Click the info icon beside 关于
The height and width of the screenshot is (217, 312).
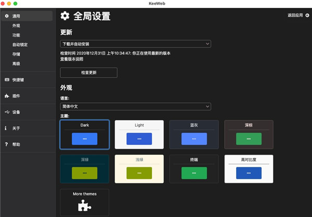click(6, 128)
